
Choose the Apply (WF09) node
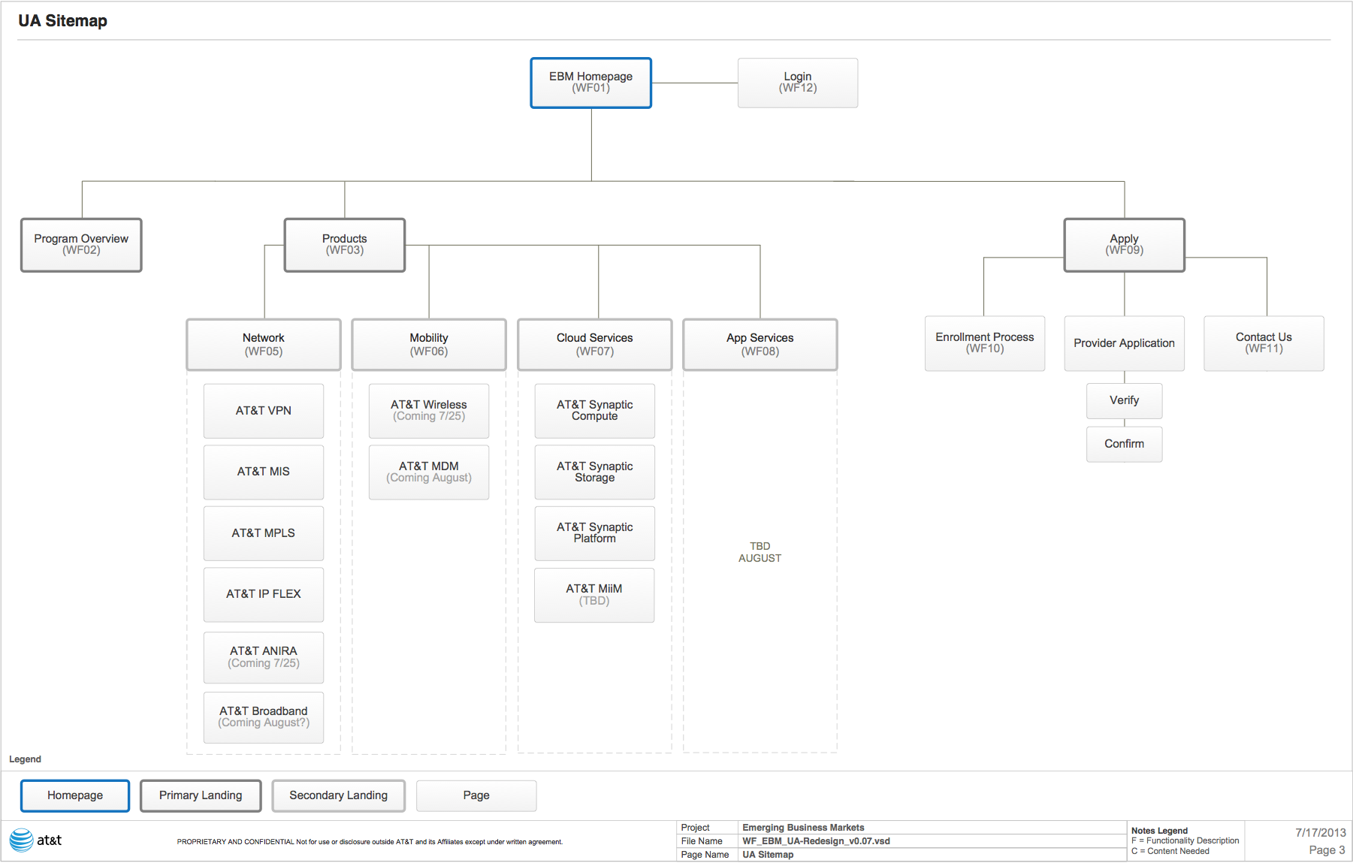pyautogui.click(x=1125, y=245)
